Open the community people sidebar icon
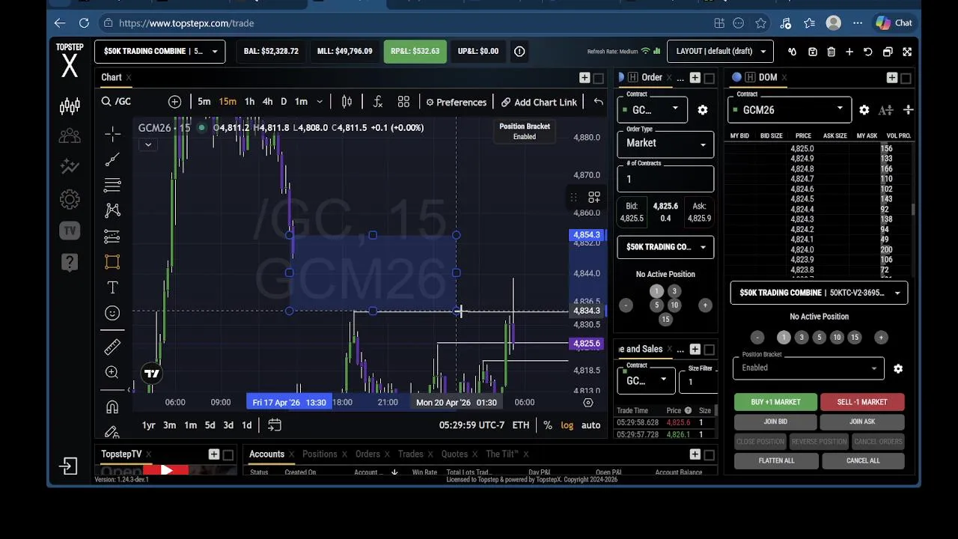This screenshot has width=958, height=539. coord(70,136)
